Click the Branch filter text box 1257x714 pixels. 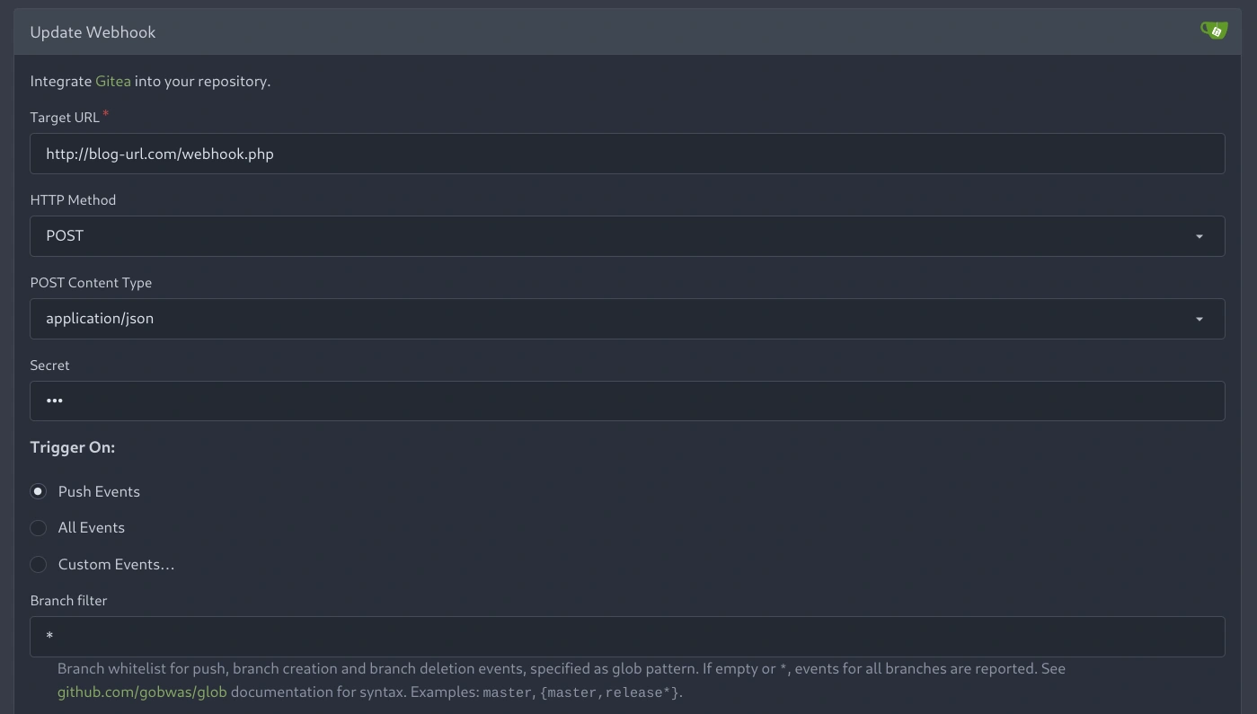pos(627,636)
